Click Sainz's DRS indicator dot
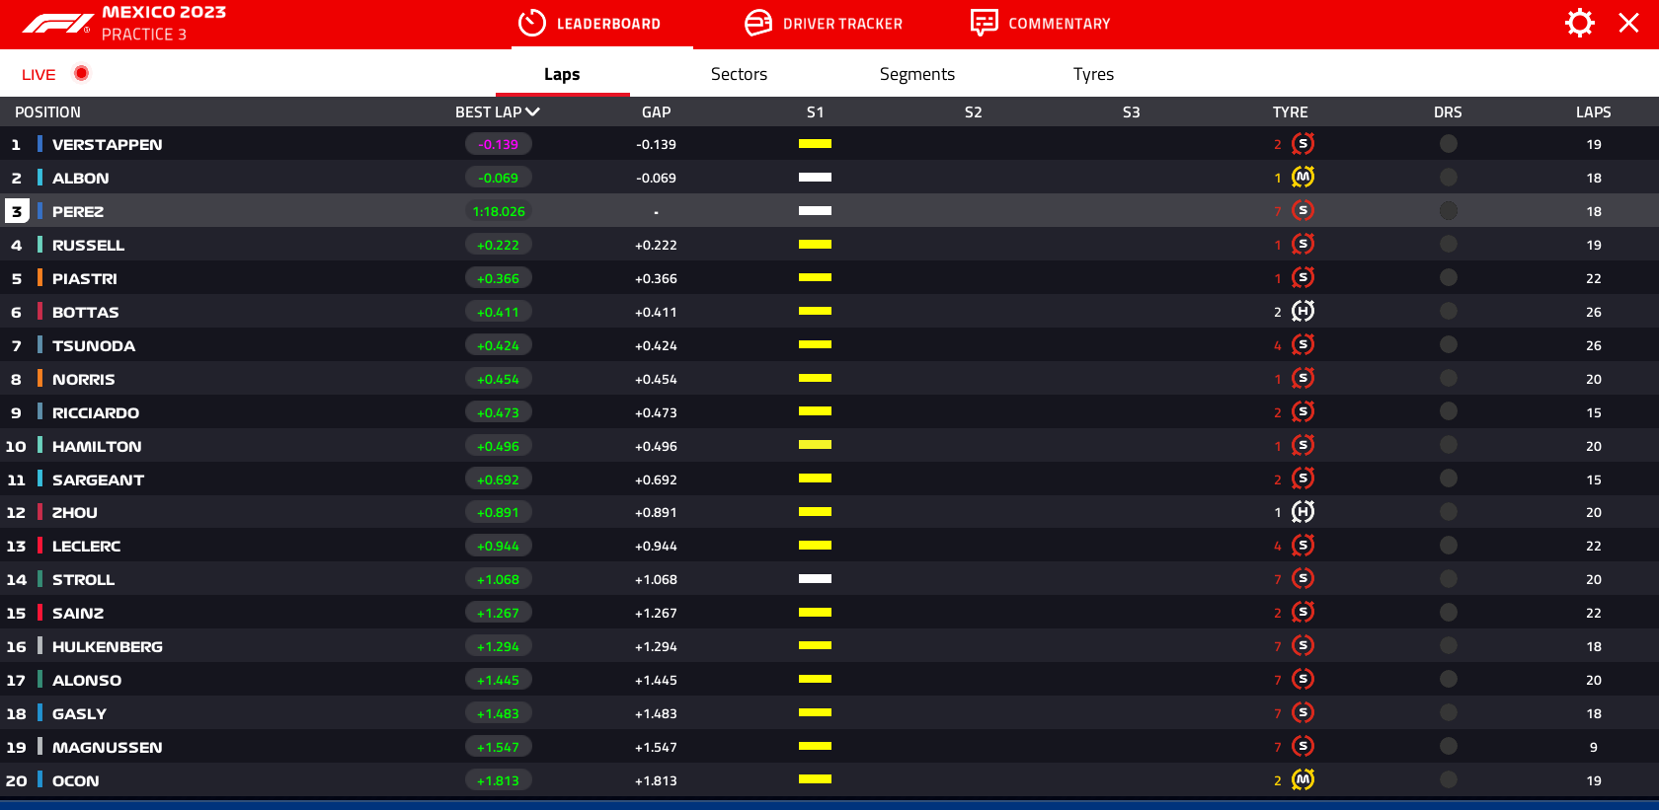The width and height of the screenshot is (1659, 810). point(1449,612)
